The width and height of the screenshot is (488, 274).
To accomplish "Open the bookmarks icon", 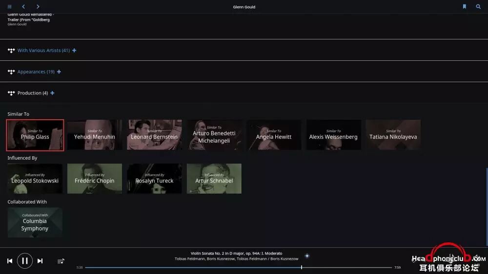I will 465,6.
